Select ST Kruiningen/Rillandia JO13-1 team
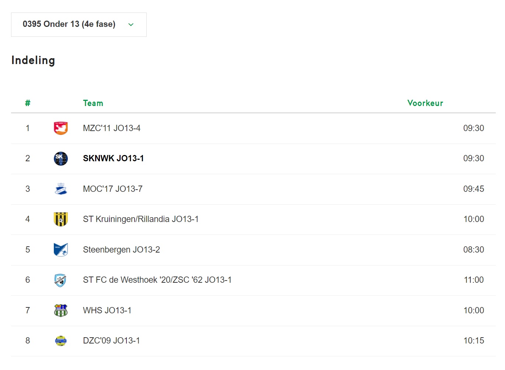505x370 pixels. 141,219
